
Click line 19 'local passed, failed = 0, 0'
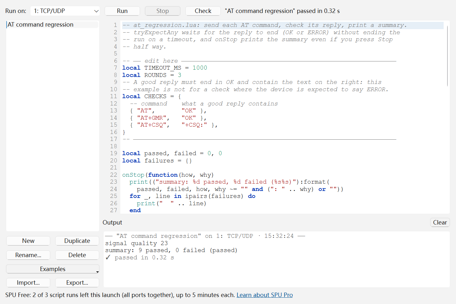click(172, 153)
